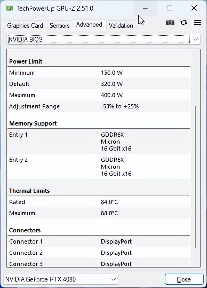Click the Maximum 400.0 W power value
The height and width of the screenshot is (288, 207).
tap(112, 95)
